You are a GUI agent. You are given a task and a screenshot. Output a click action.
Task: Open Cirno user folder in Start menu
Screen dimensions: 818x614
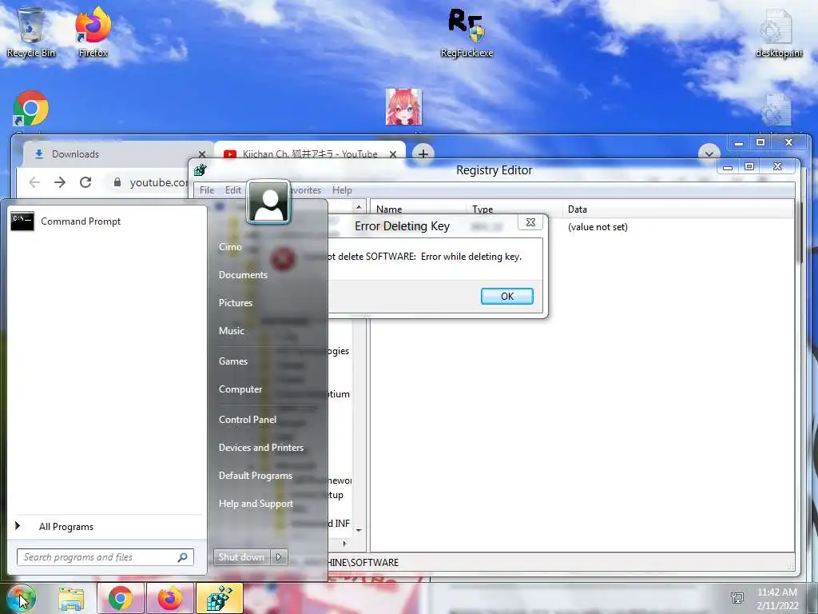pyautogui.click(x=230, y=247)
